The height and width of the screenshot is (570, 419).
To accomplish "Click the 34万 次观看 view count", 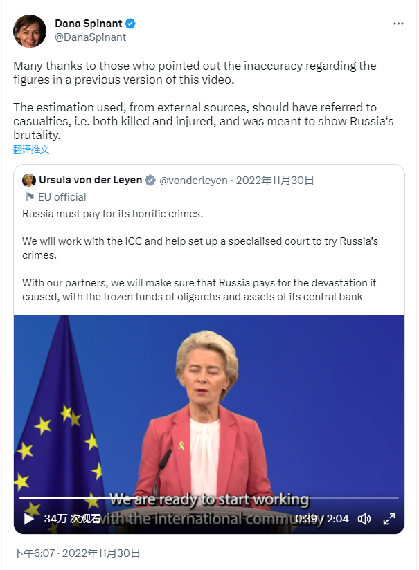I will [72, 518].
